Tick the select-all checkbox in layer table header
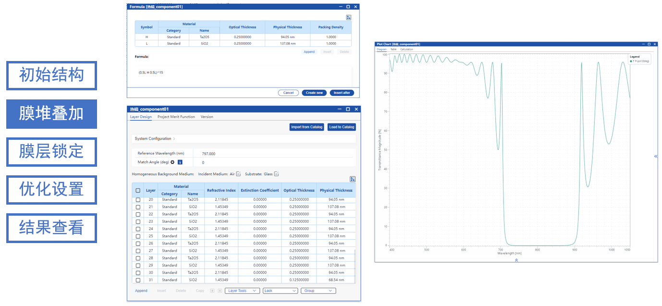 [x=138, y=190]
